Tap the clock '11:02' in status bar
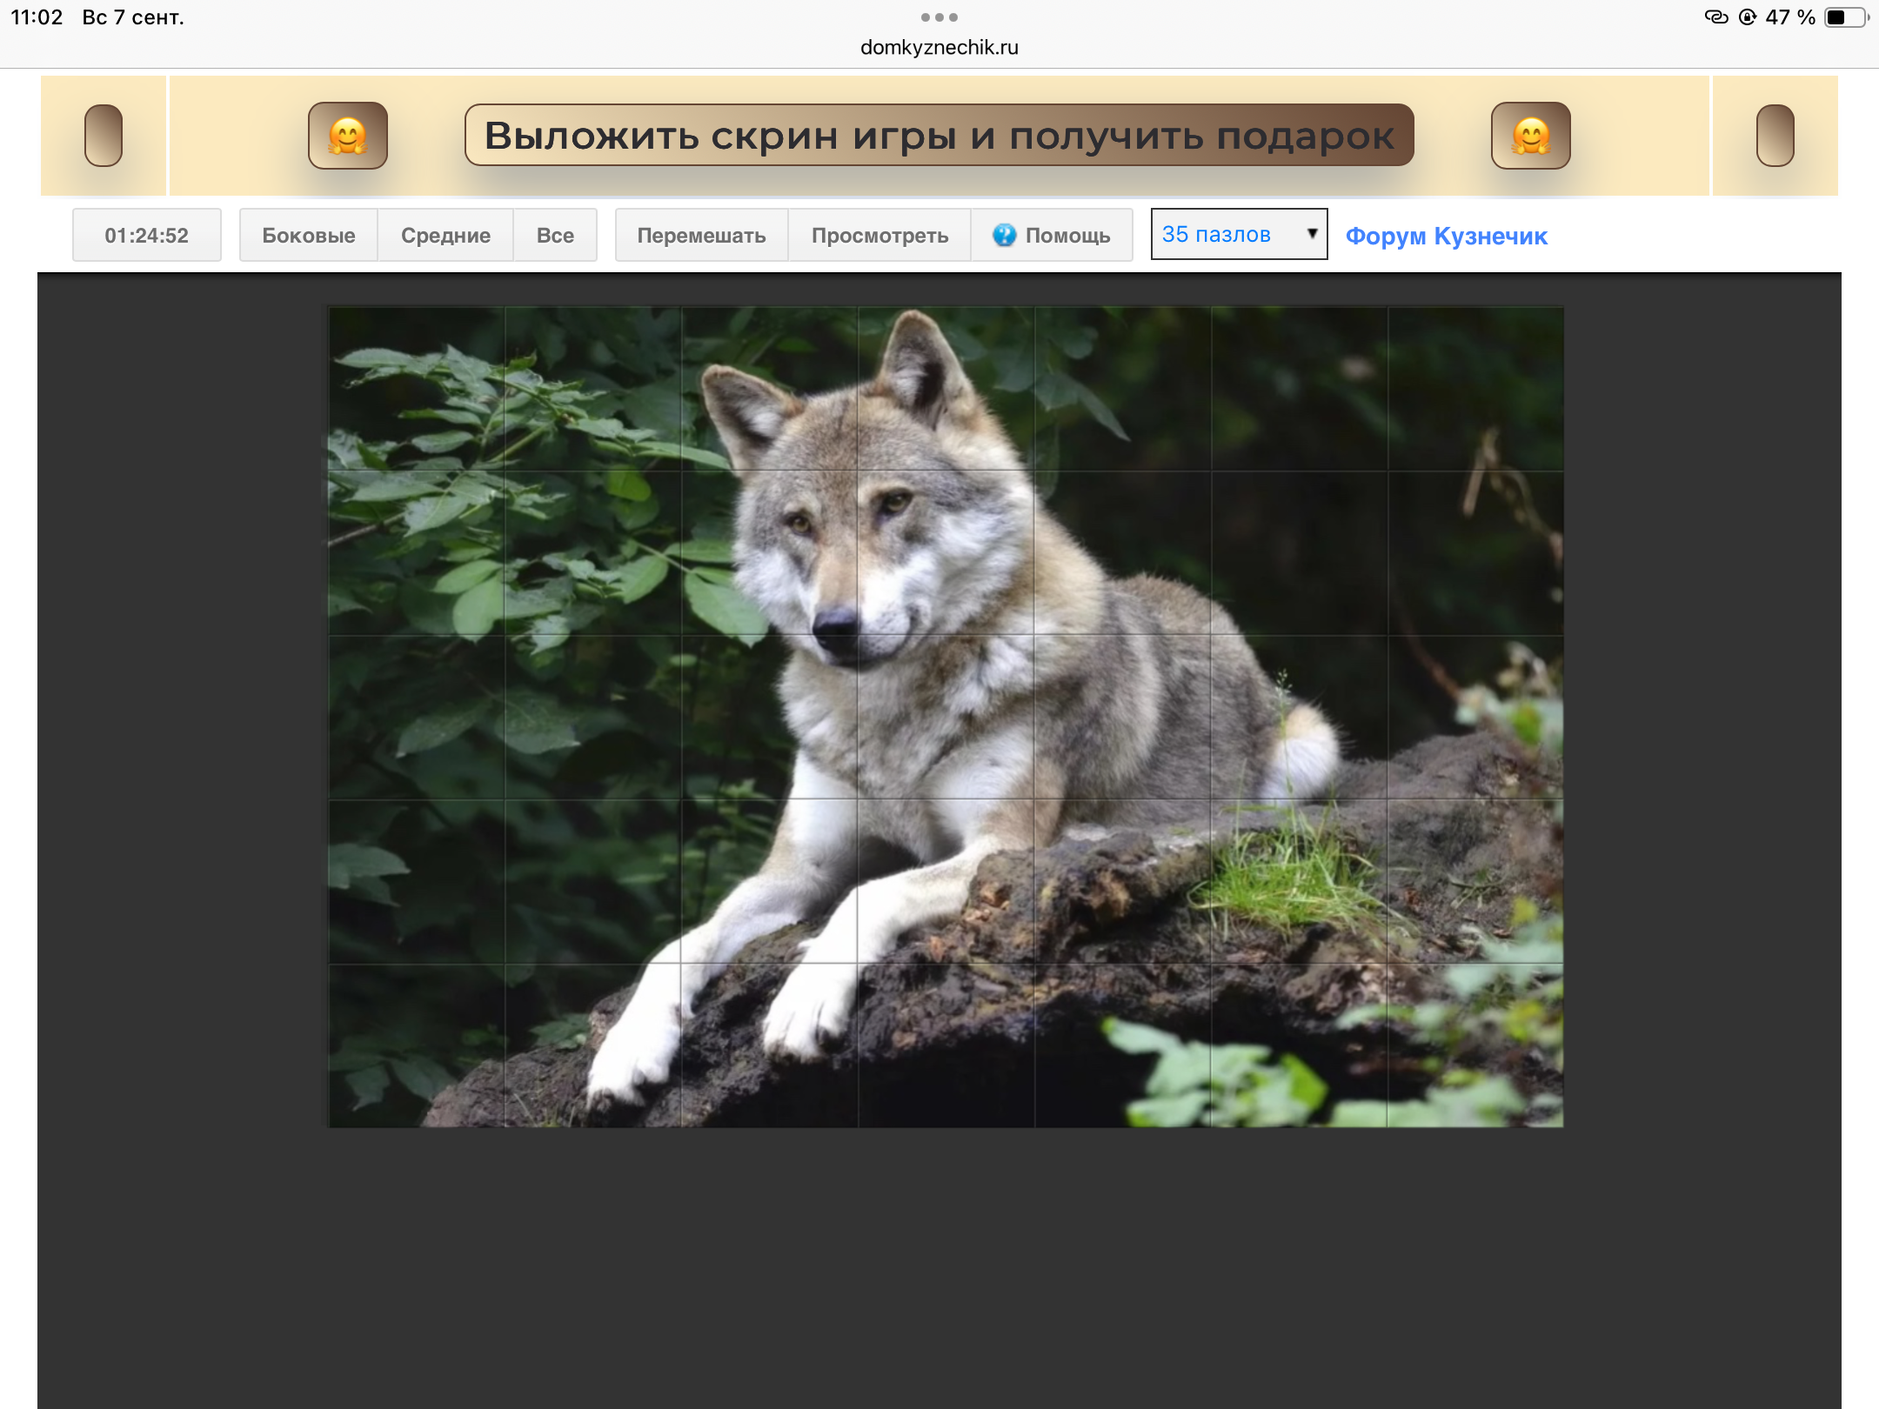Screen dimensions: 1879x1409 click(x=37, y=17)
